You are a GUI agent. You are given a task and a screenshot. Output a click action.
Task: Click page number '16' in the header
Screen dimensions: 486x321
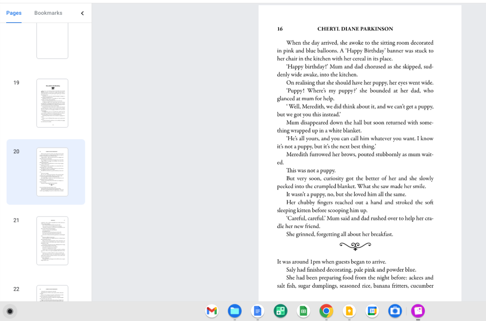pyautogui.click(x=280, y=29)
